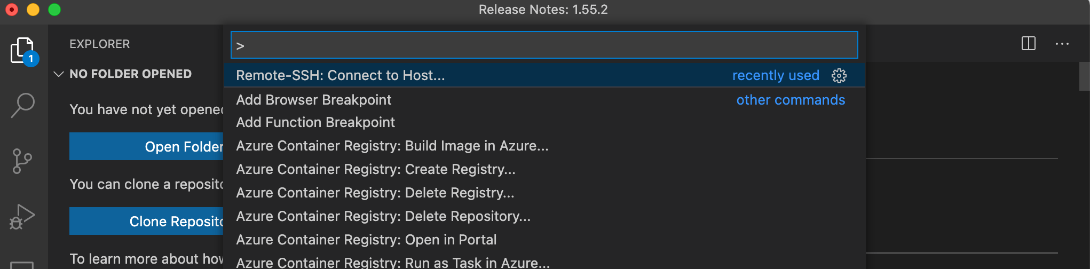This screenshot has height=269, width=1090.
Task: Open the Explorer view icon
Action: coord(22,51)
